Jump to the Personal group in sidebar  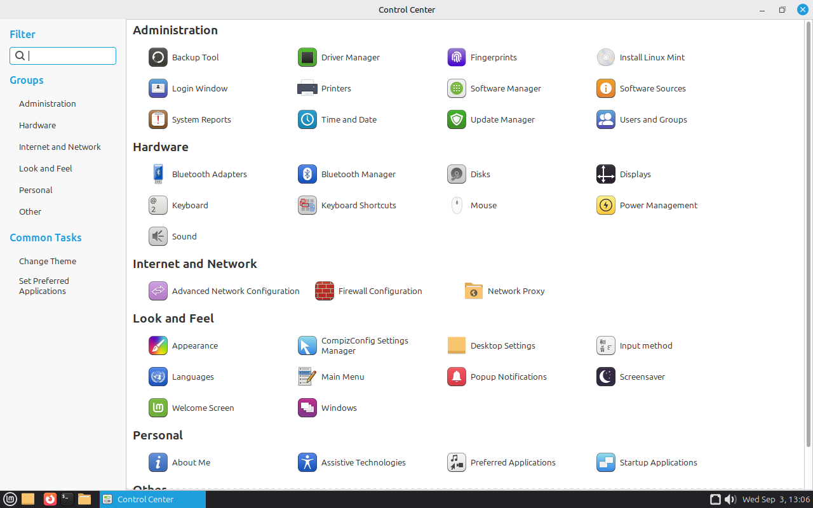click(36, 190)
